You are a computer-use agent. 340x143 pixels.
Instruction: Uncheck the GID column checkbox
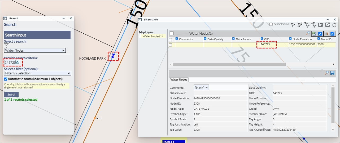point(262,39)
